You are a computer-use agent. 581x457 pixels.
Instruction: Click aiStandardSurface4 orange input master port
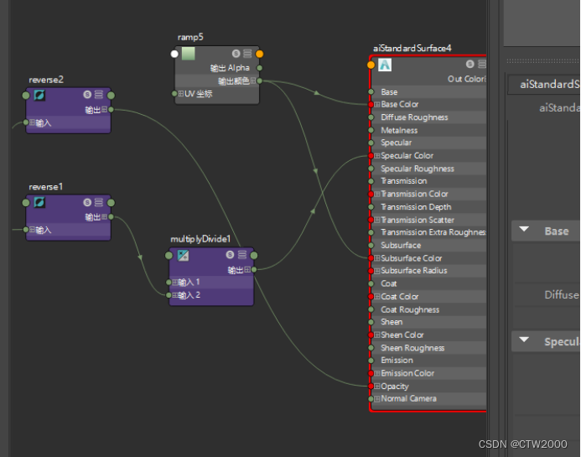(x=371, y=65)
